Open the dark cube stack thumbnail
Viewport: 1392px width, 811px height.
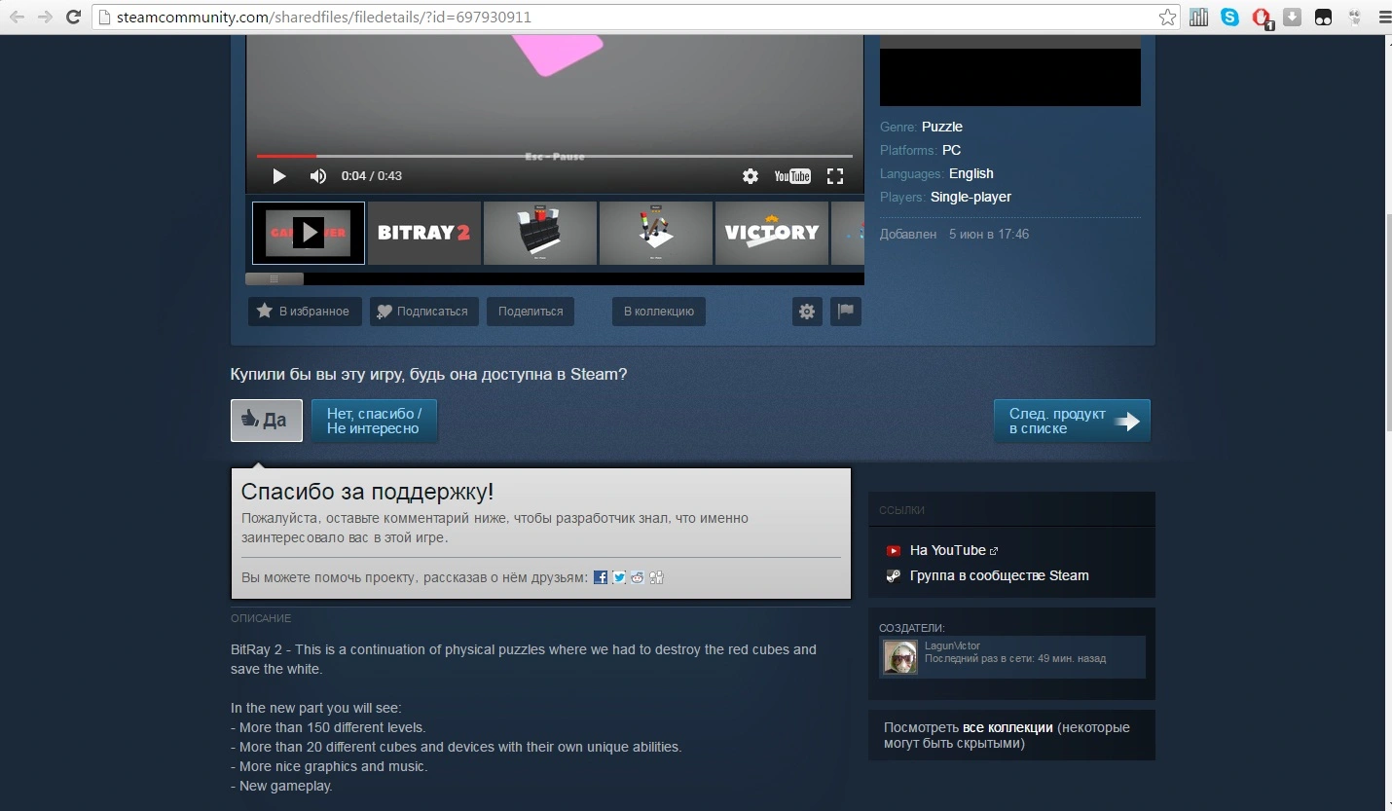tap(540, 233)
